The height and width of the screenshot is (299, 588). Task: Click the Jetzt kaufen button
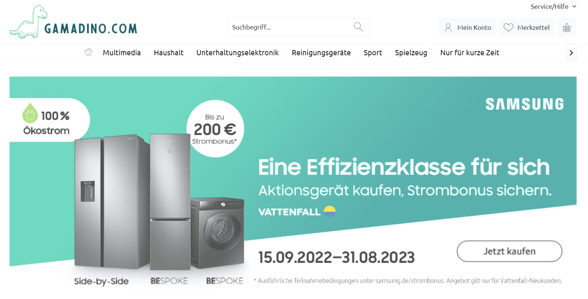[x=509, y=251]
